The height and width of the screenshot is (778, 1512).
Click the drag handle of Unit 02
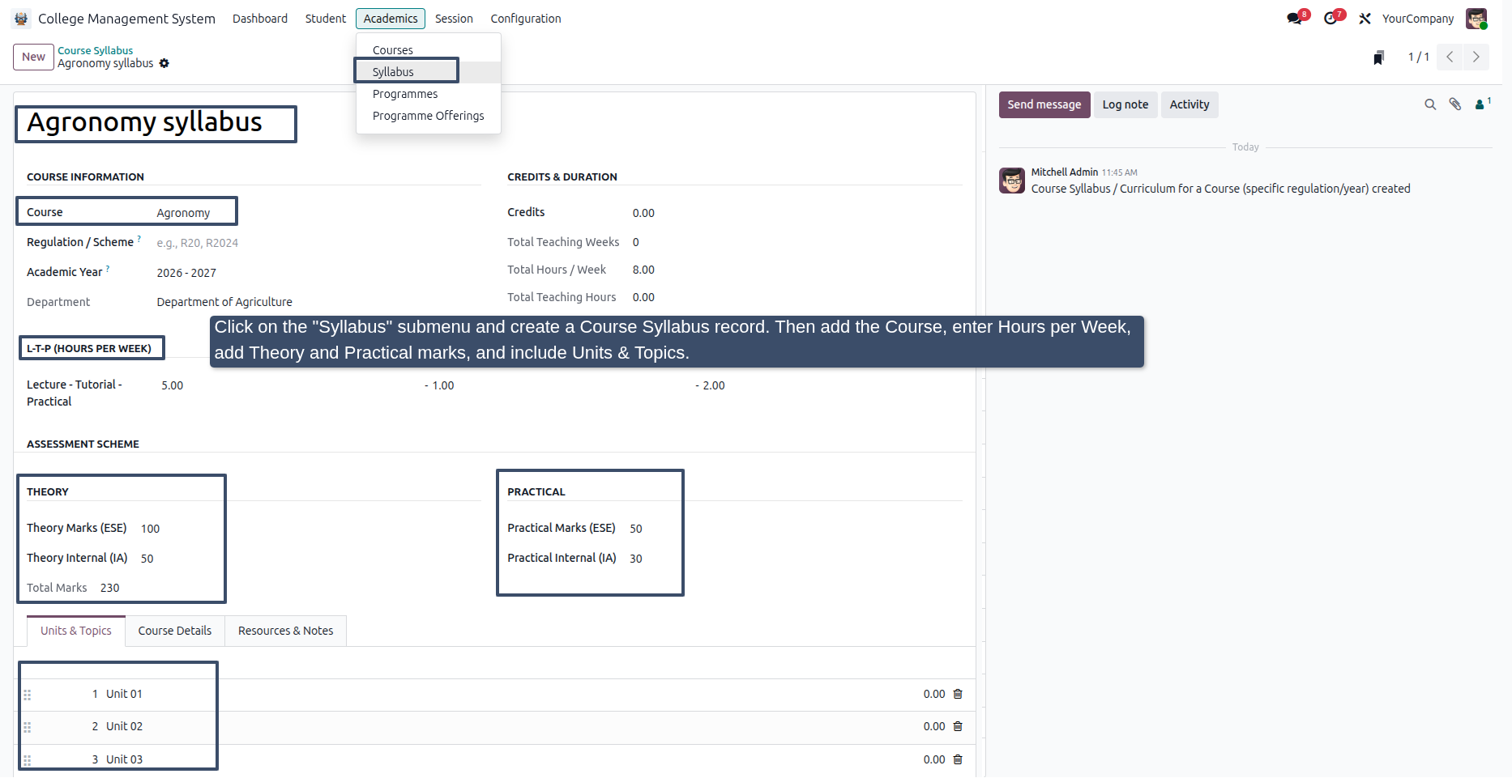[28, 727]
